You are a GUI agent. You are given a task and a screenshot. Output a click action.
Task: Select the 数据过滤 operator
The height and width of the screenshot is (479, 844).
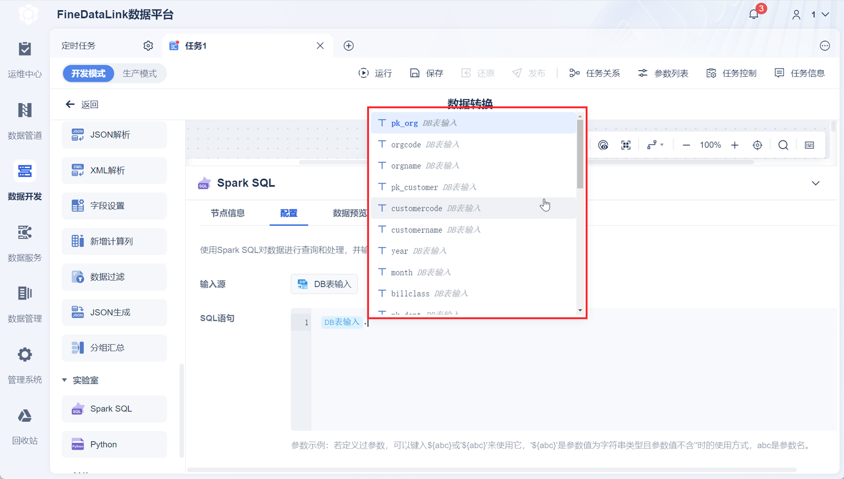(114, 277)
